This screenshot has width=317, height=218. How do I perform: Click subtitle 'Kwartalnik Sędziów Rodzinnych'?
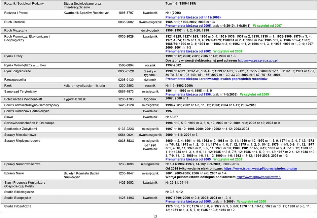click(87, 13)
